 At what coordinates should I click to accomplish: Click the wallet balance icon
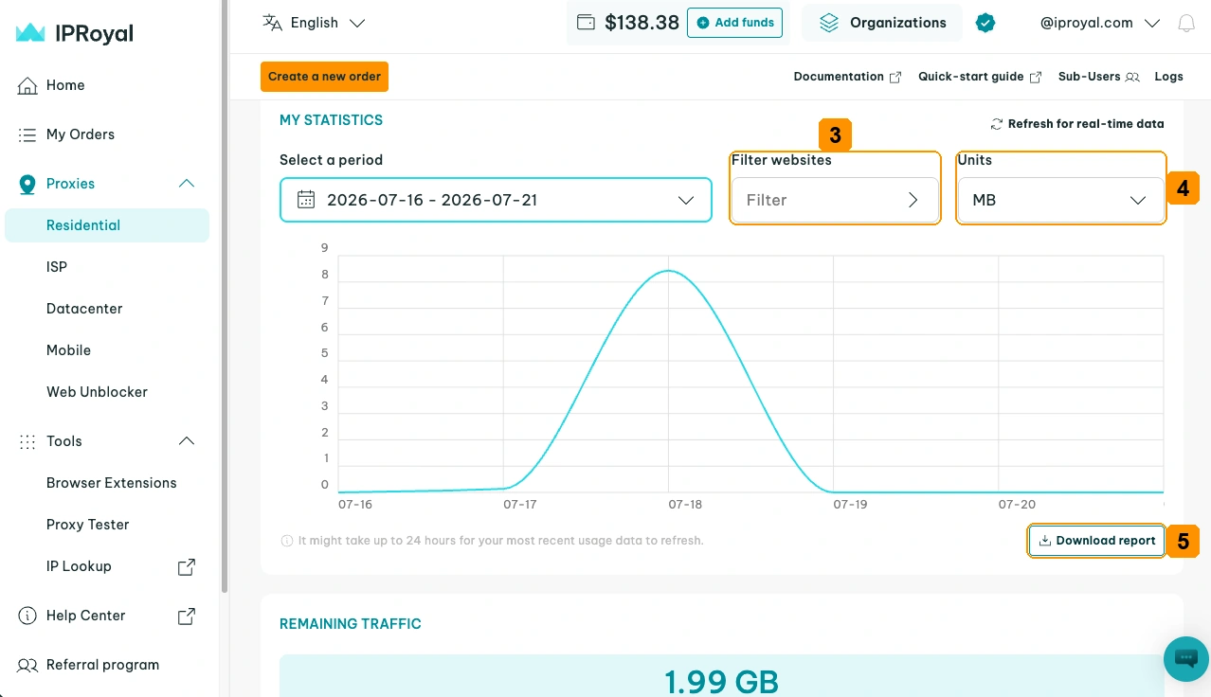coord(586,22)
